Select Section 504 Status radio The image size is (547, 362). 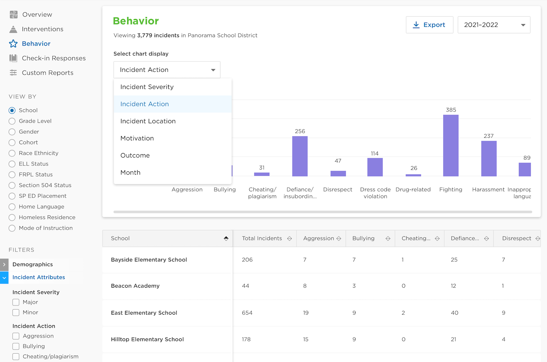coord(12,185)
